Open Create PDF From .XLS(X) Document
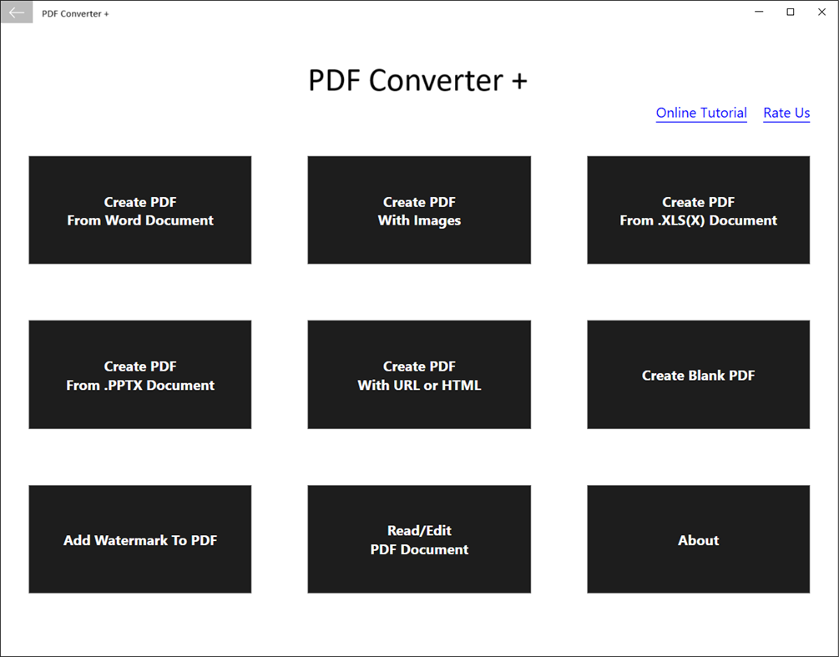 (698, 210)
